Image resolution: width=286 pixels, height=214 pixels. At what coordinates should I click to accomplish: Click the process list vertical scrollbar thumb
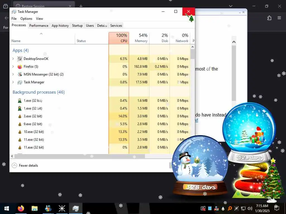pyautogui.click(x=192, y=54)
